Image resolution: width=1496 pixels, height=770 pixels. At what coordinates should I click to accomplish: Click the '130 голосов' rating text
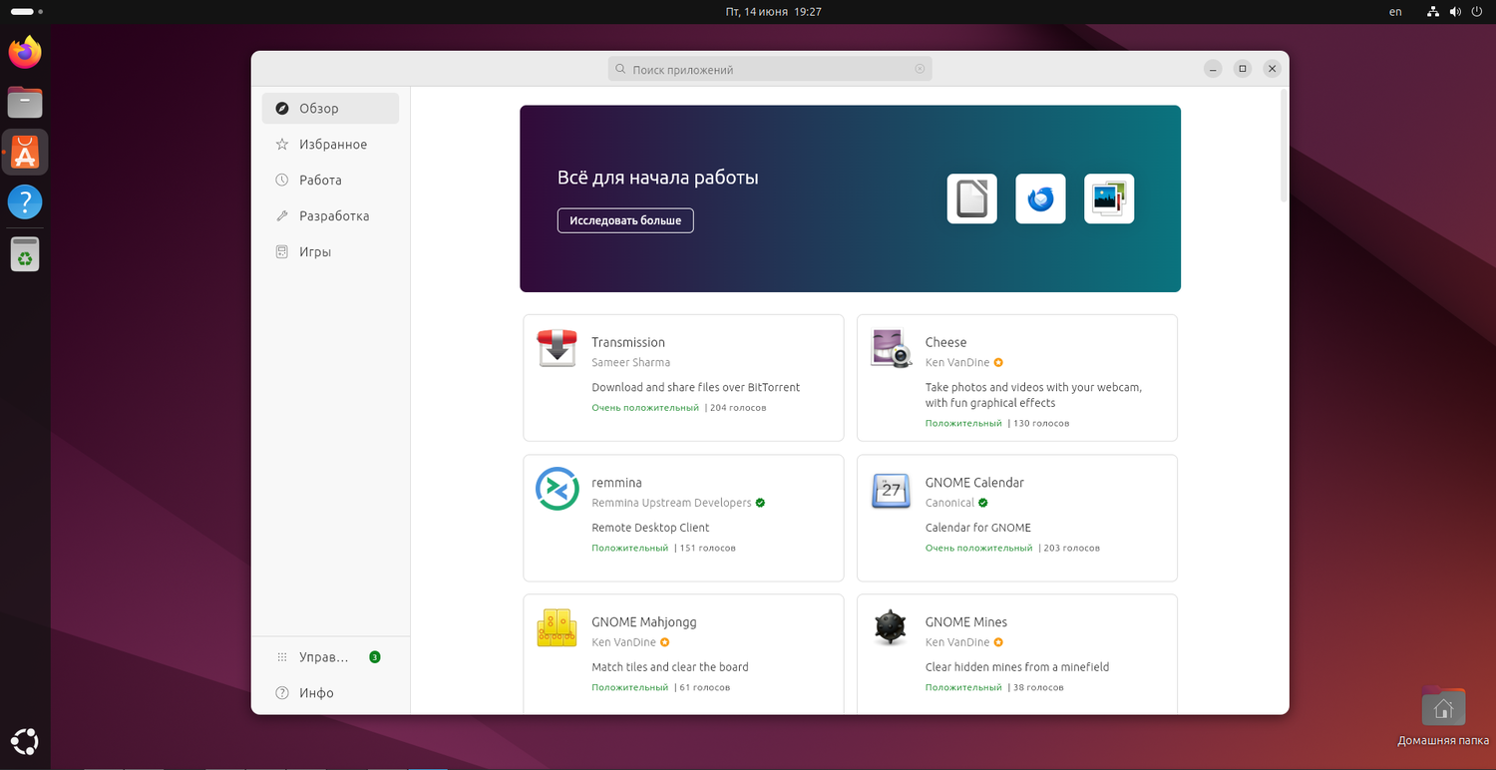[x=1041, y=424]
